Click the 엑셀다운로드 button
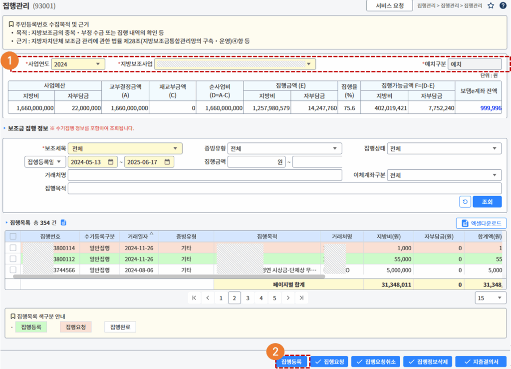The height and width of the screenshot is (369, 511). click(482, 223)
